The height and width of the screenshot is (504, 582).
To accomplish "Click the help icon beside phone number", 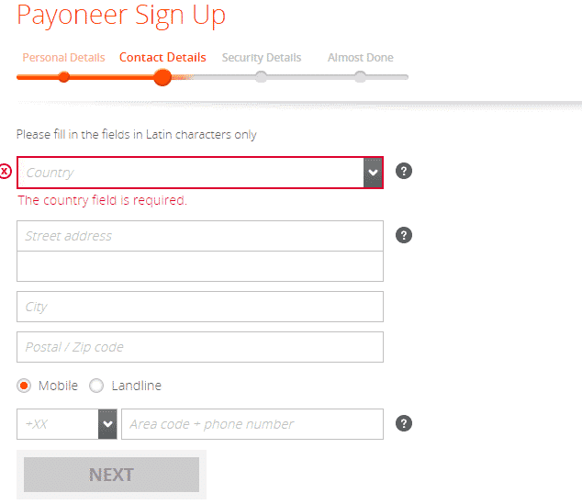I will pos(404,423).
